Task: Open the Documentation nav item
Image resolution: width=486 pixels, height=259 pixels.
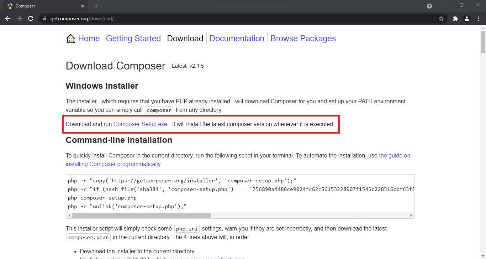Action: [x=237, y=38]
